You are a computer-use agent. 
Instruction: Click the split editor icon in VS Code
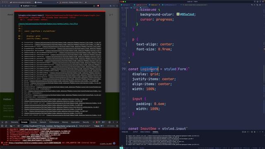tap(260, 5)
